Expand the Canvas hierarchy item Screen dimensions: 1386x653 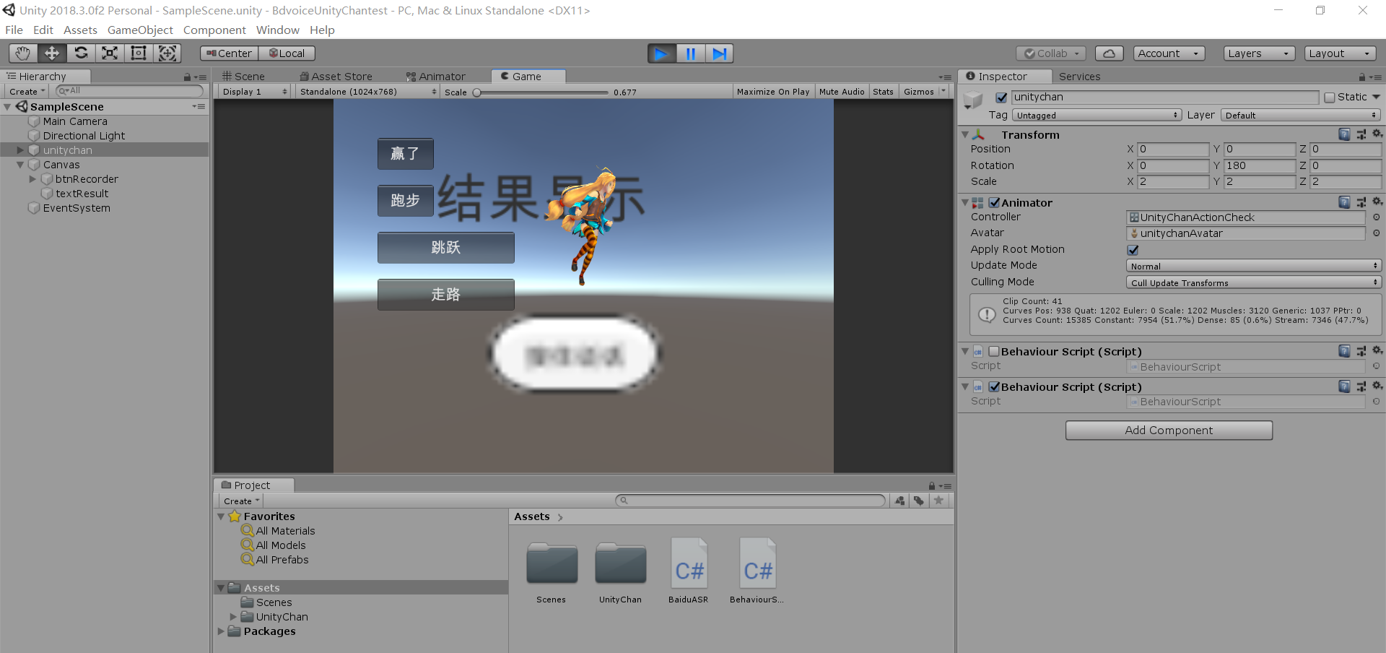pyautogui.click(x=20, y=165)
